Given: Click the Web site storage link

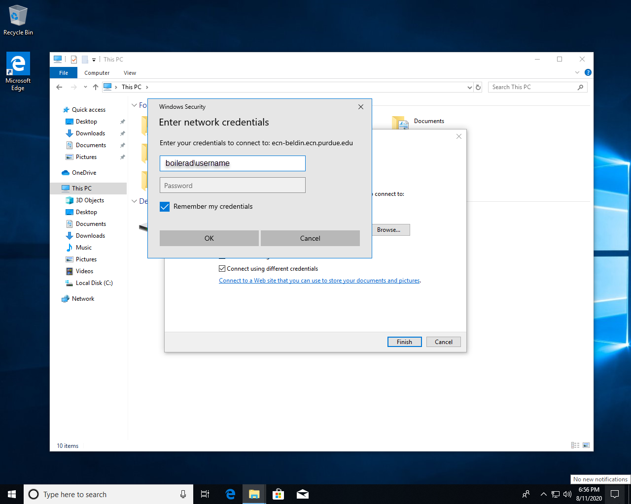Looking at the screenshot, I should pyautogui.click(x=319, y=281).
